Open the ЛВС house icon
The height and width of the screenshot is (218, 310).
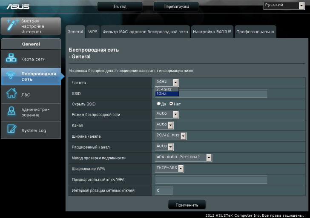pos(11,94)
